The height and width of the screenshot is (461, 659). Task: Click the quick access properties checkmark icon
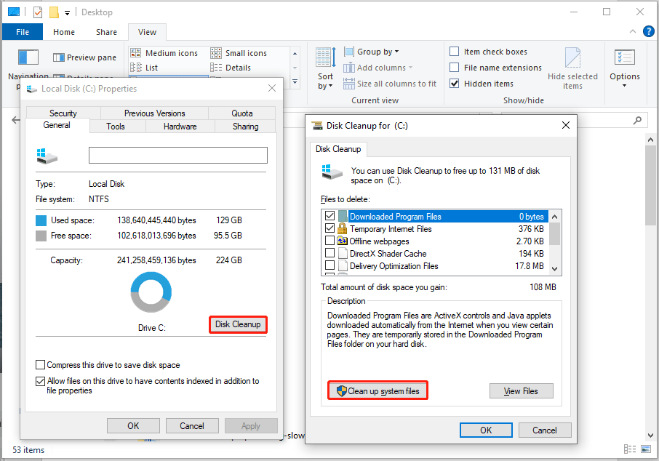(x=38, y=12)
